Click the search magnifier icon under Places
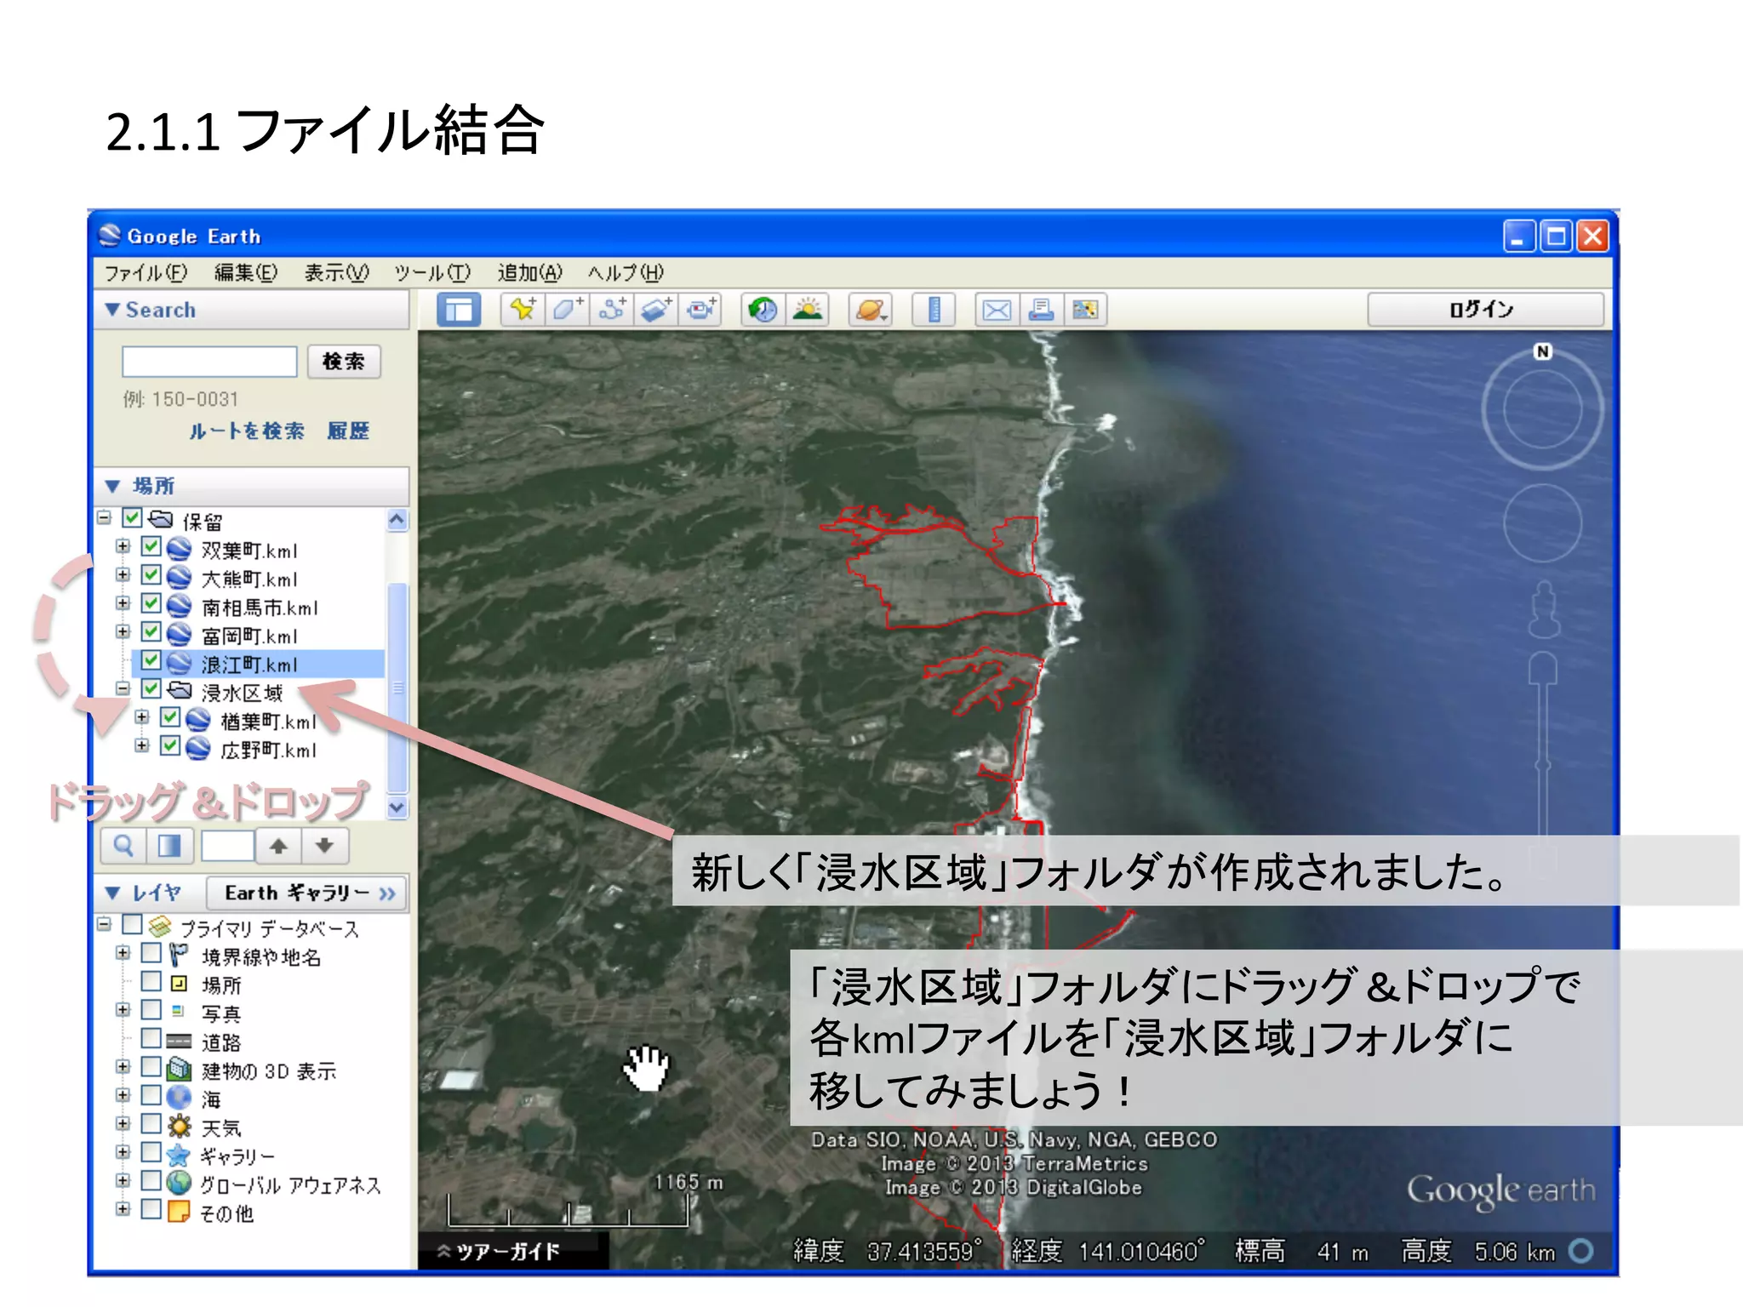Viewport: 1743px width, 1307px height. pos(123,846)
